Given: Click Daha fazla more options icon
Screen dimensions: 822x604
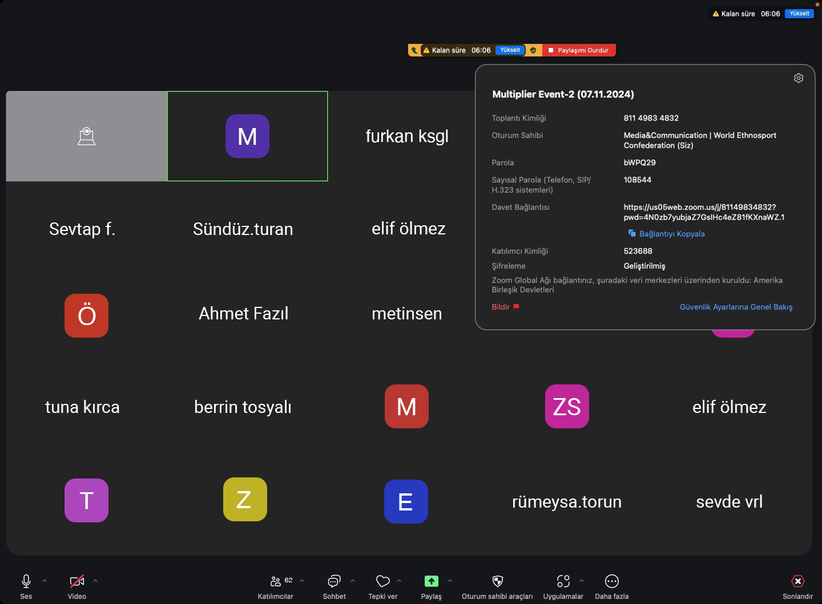Looking at the screenshot, I should coord(611,581).
